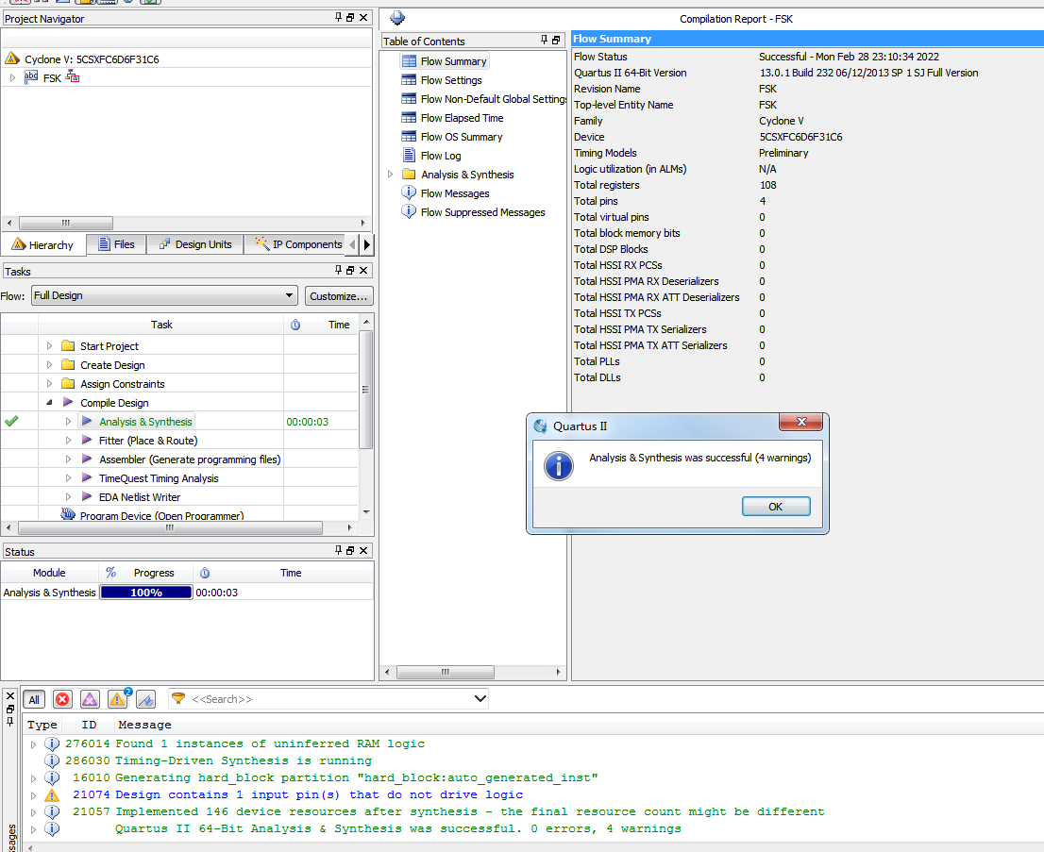Open the Flow dropdown showing Full Design
Screen dimensions: 1044x852
pos(164,295)
